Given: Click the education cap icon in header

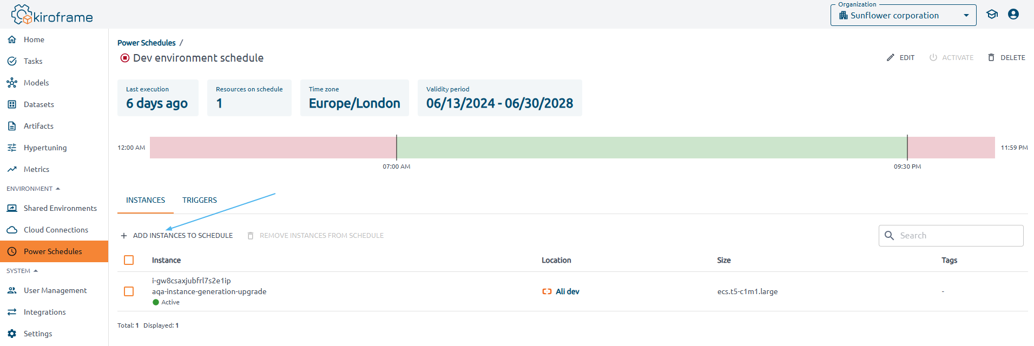Looking at the screenshot, I should [x=992, y=14].
